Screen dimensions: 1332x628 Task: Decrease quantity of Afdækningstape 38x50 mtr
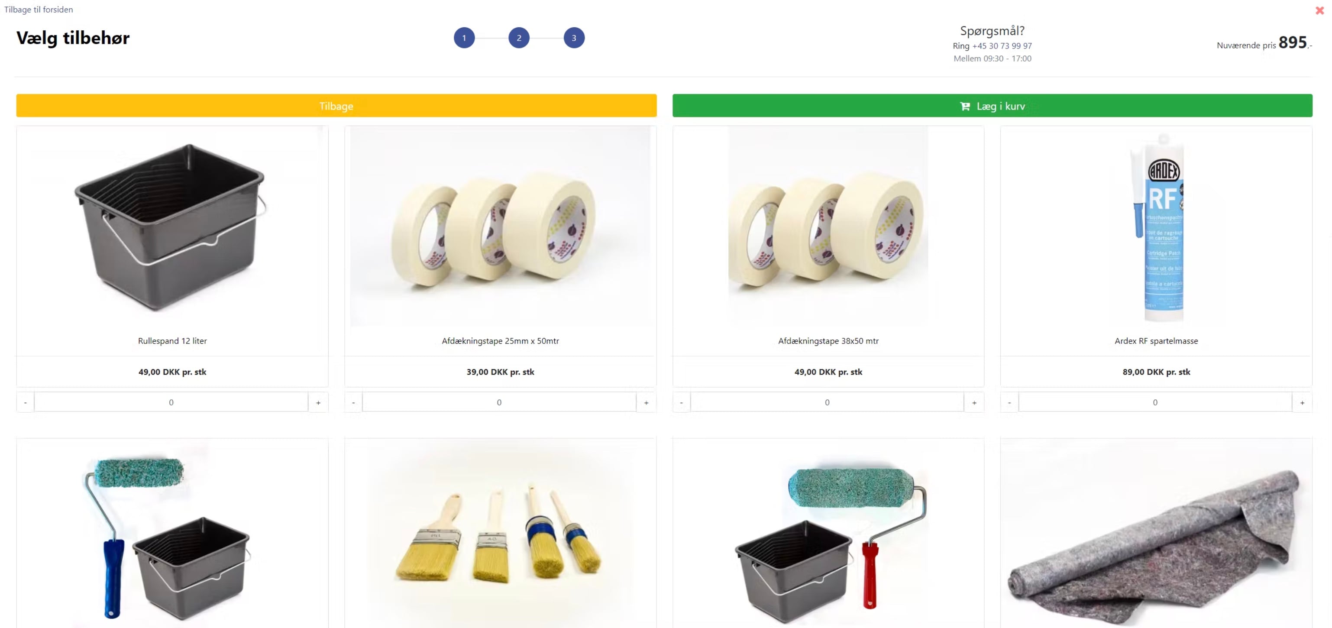pyautogui.click(x=682, y=402)
